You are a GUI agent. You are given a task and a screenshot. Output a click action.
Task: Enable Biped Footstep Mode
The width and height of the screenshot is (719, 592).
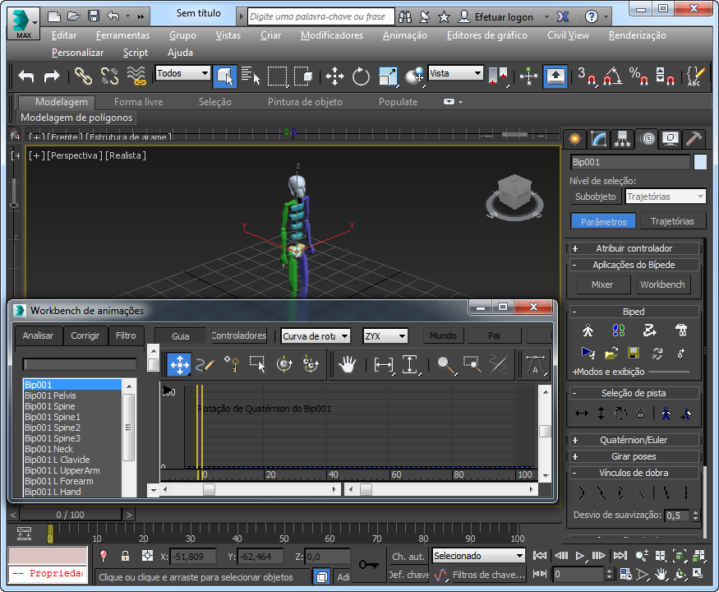click(x=619, y=331)
